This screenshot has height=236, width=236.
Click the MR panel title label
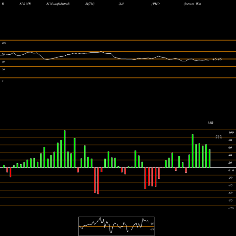tap(211, 123)
